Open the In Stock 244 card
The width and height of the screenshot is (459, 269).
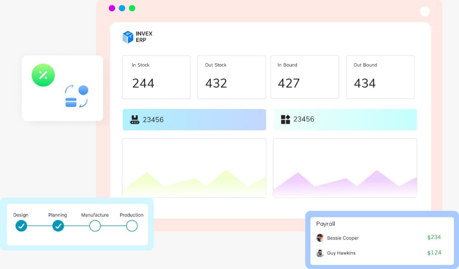point(156,77)
